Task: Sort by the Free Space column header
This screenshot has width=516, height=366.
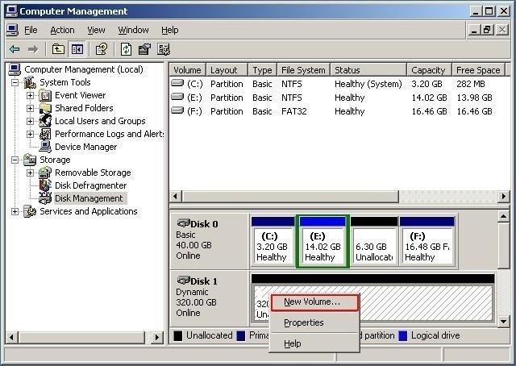Action: 478,70
